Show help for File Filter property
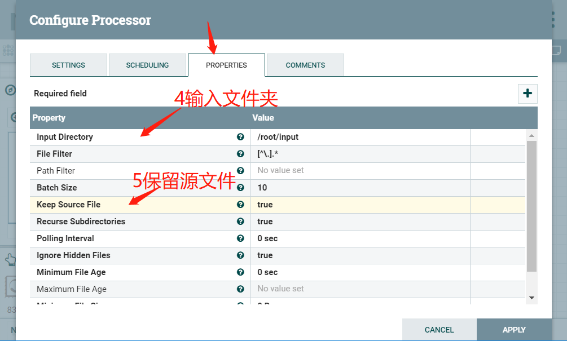Viewport: 567px width, 341px height. (x=240, y=154)
